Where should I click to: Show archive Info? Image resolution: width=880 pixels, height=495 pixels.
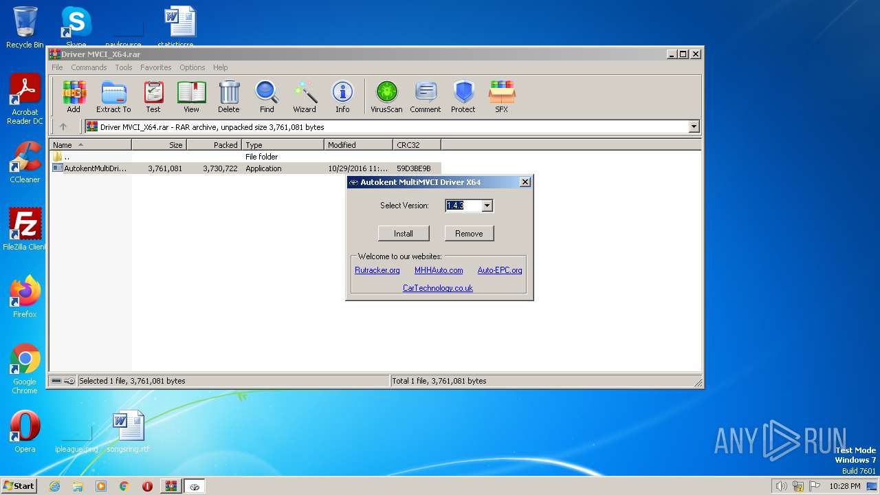pos(342,97)
